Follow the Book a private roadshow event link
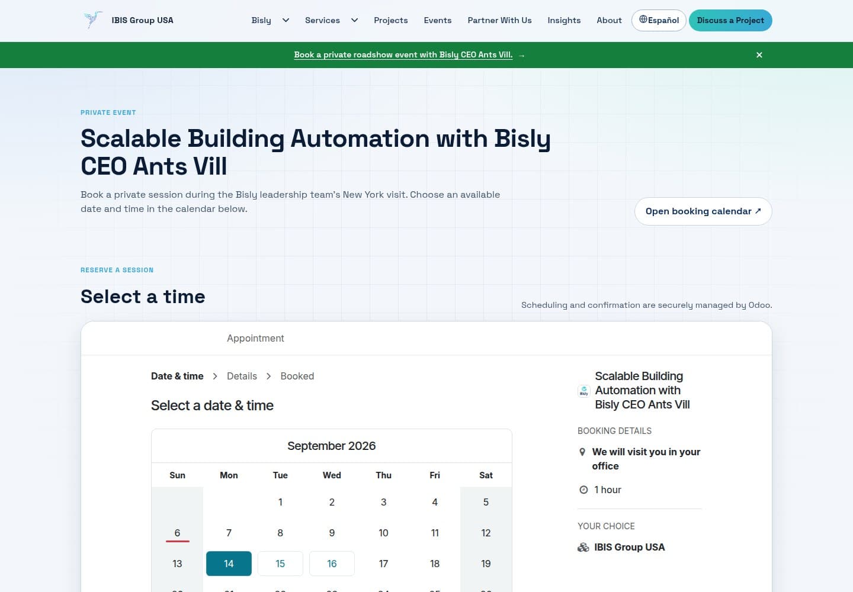The image size is (853, 592). click(403, 55)
